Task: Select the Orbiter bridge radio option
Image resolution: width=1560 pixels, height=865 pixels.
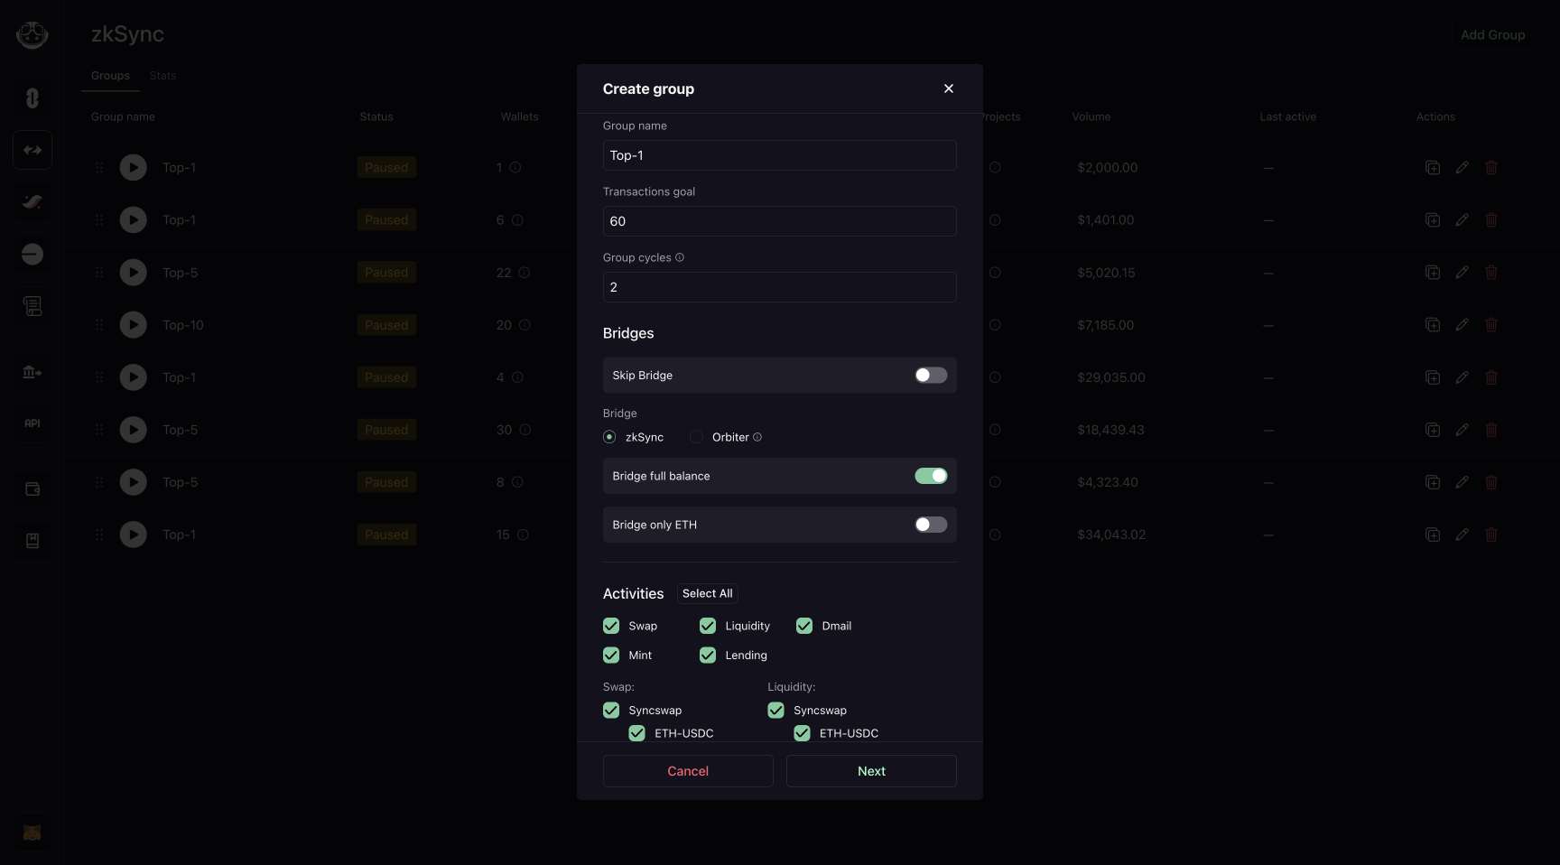Action: (696, 437)
